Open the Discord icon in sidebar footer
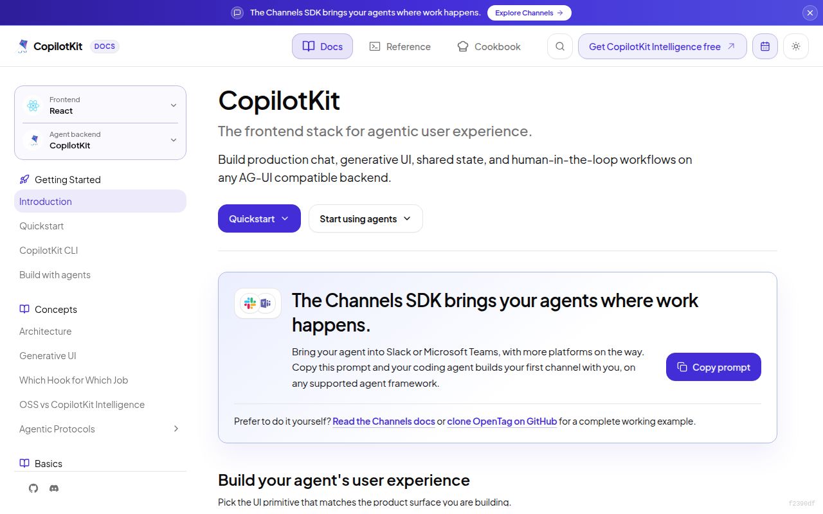 (54, 488)
